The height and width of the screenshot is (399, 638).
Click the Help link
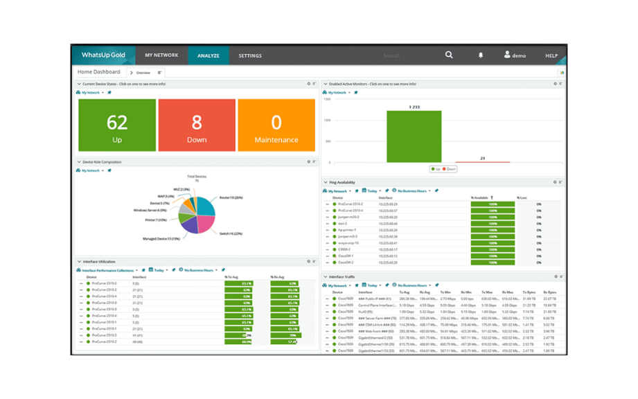551,55
